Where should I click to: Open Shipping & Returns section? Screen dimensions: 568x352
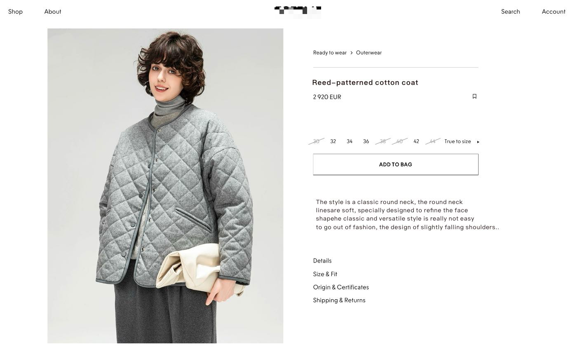click(x=339, y=300)
